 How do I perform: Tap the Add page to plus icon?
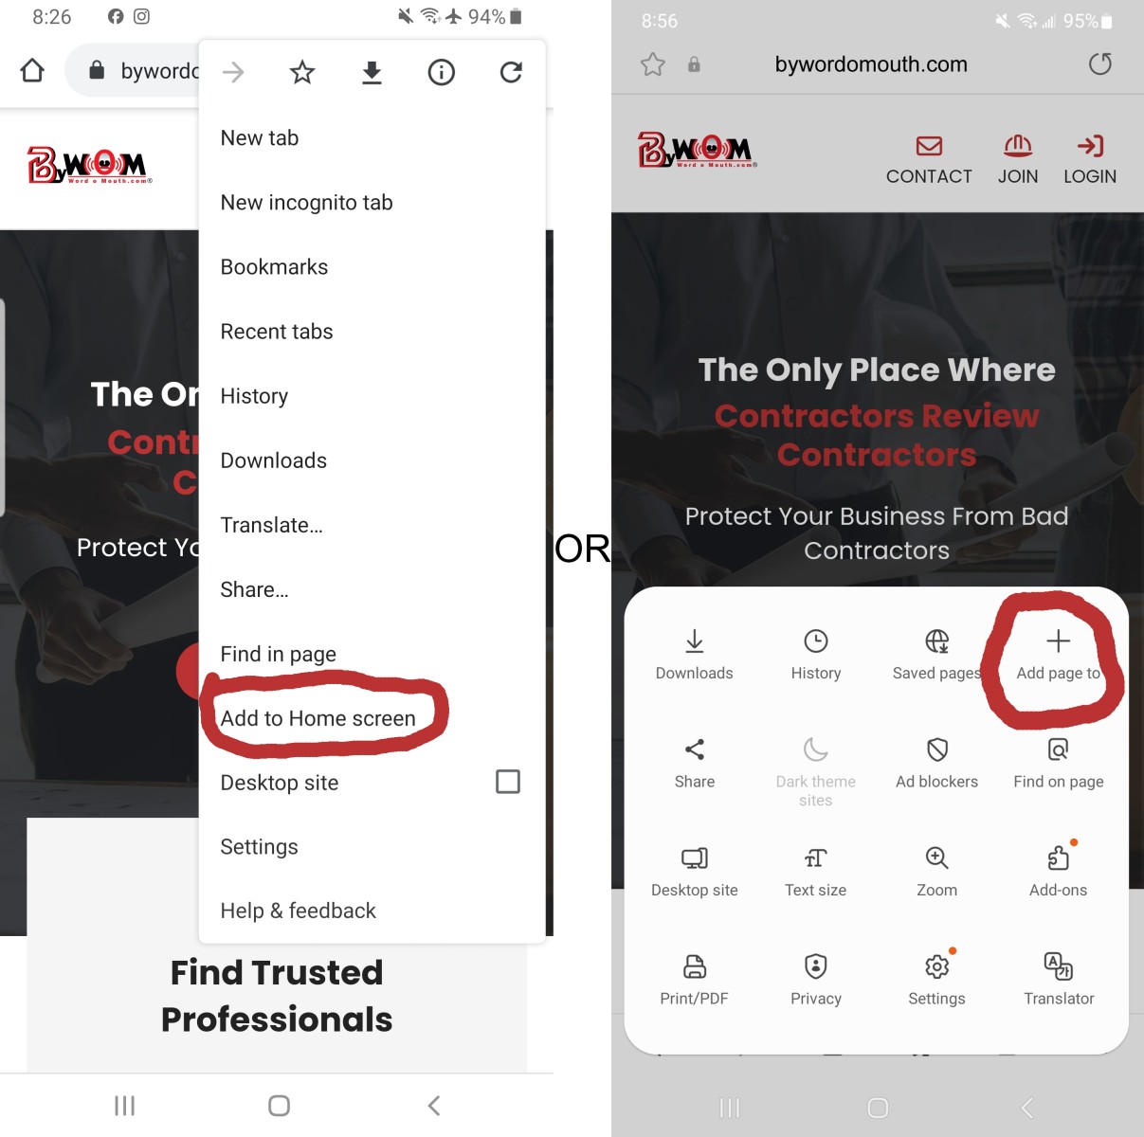coord(1058,641)
